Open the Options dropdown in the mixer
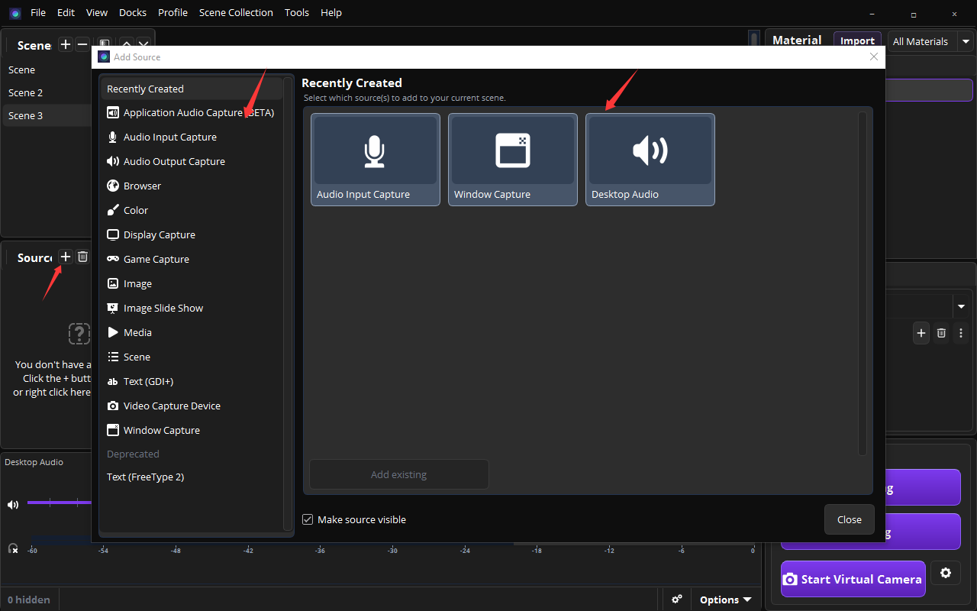Viewport: 977px width, 611px height. [x=726, y=600]
